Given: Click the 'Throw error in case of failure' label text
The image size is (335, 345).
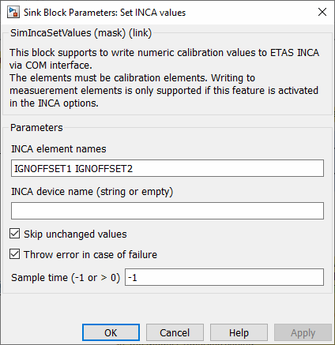Looking at the screenshot, I should pos(90,255).
